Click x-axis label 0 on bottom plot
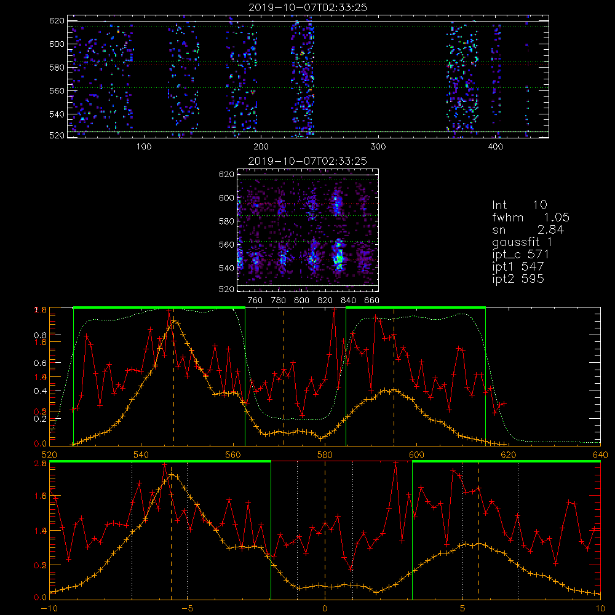Image resolution: width=615 pixels, height=615 pixels. [325, 608]
